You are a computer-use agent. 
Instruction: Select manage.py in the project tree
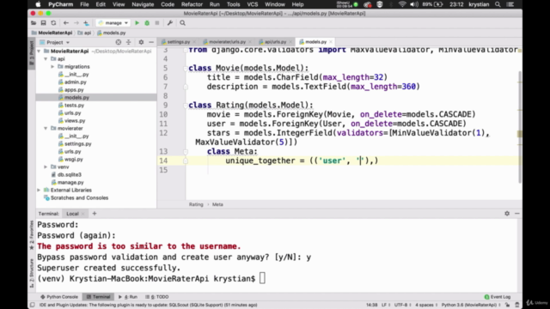70,182
